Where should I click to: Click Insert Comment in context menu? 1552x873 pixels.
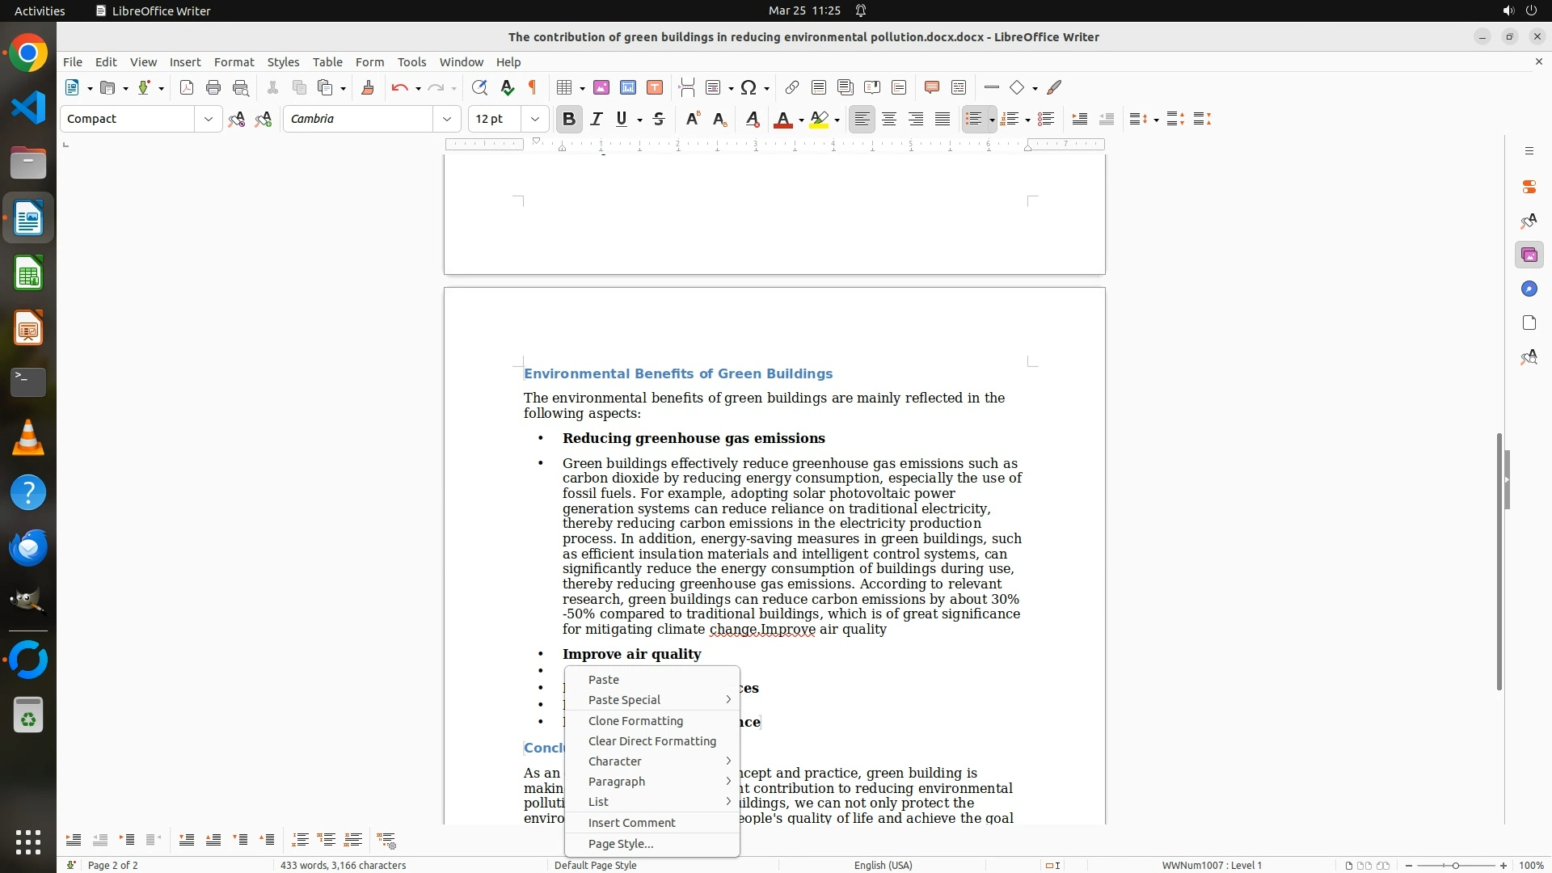point(631,823)
